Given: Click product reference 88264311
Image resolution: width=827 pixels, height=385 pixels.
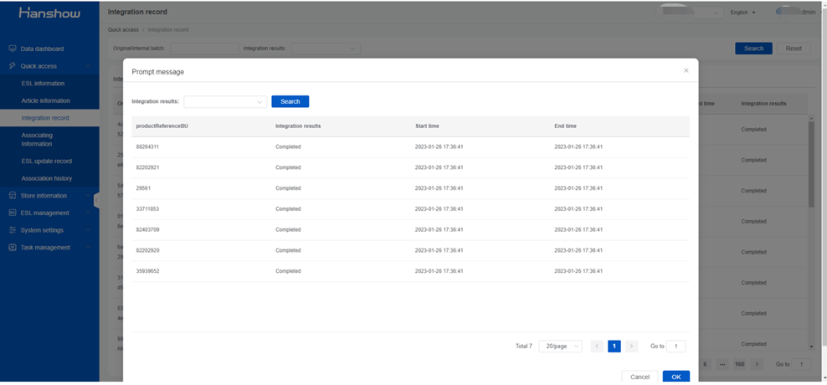Looking at the screenshot, I should coord(147,147).
